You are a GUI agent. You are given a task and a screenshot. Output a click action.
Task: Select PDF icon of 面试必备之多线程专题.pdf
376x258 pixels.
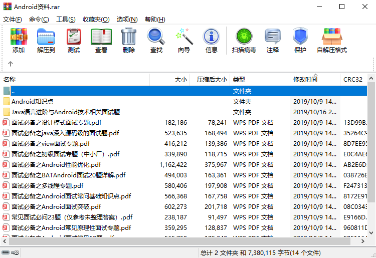click(6, 186)
